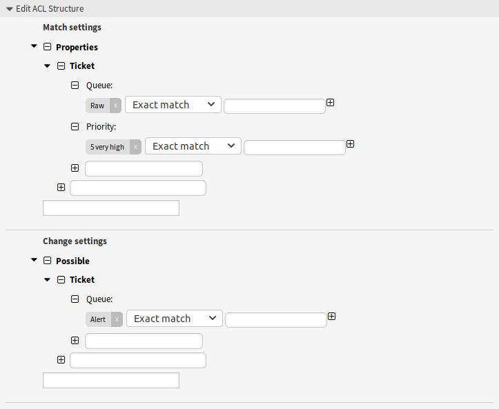Click the Priority: label
Image resolution: width=499 pixels, height=409 pixels.
click(x=101, y=127)
